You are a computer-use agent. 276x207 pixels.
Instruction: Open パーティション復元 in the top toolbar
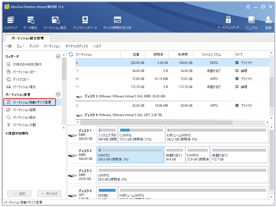point(55,23)
